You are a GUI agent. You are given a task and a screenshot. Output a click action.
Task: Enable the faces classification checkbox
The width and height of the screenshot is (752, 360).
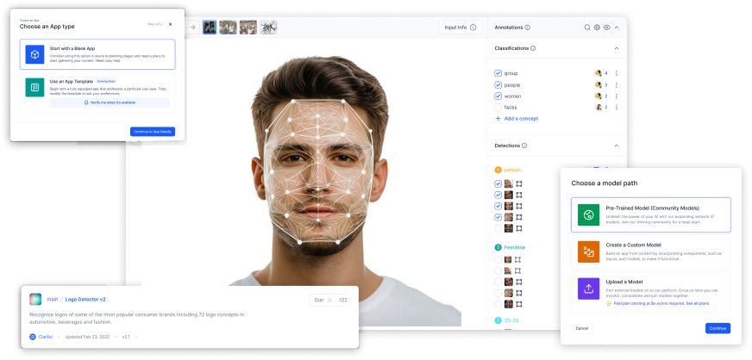[x=498, y=107]
